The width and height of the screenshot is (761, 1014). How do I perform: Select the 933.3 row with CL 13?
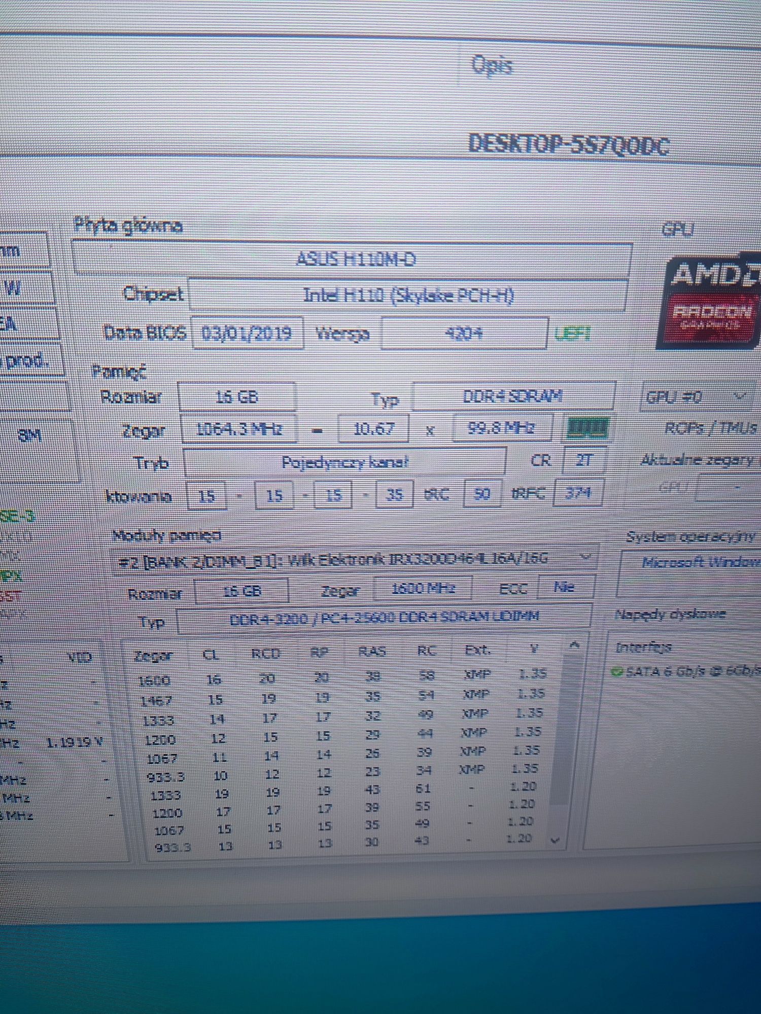point(342,843)
